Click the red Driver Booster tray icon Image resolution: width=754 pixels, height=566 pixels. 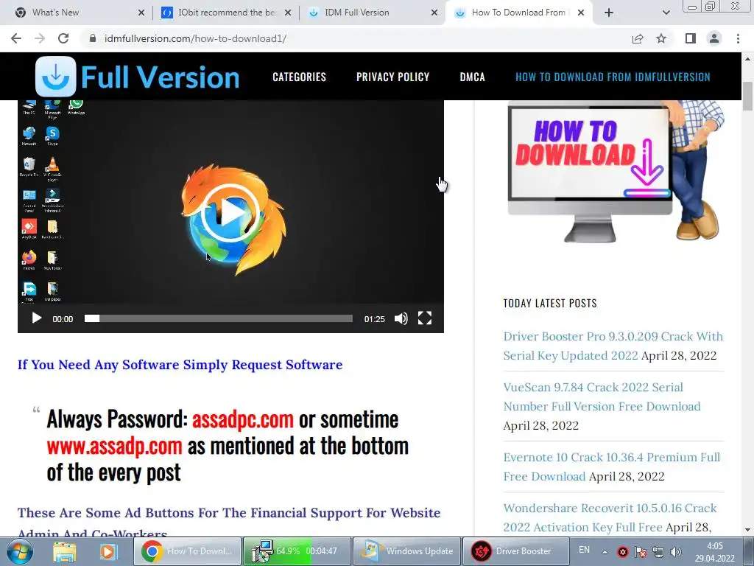(623, 552)
